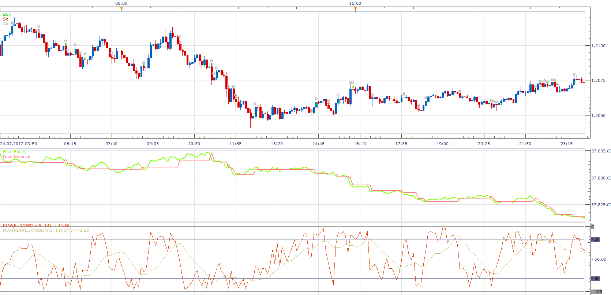Click the 21:50 time axis label
611x295 pixels.
pyautogui.click(x=525, y=144)
